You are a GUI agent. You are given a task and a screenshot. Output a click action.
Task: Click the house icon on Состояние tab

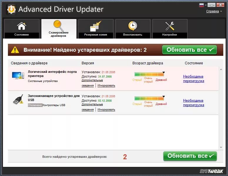(x=22, y=26)
